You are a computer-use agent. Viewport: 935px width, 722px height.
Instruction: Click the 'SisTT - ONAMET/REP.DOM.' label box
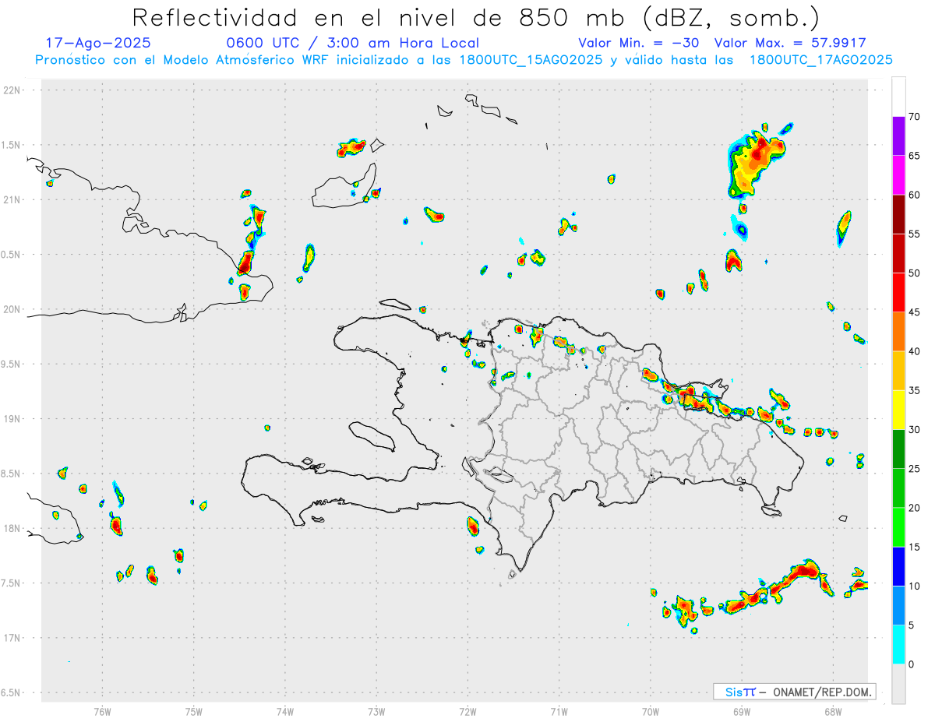(x=794, y=692)
